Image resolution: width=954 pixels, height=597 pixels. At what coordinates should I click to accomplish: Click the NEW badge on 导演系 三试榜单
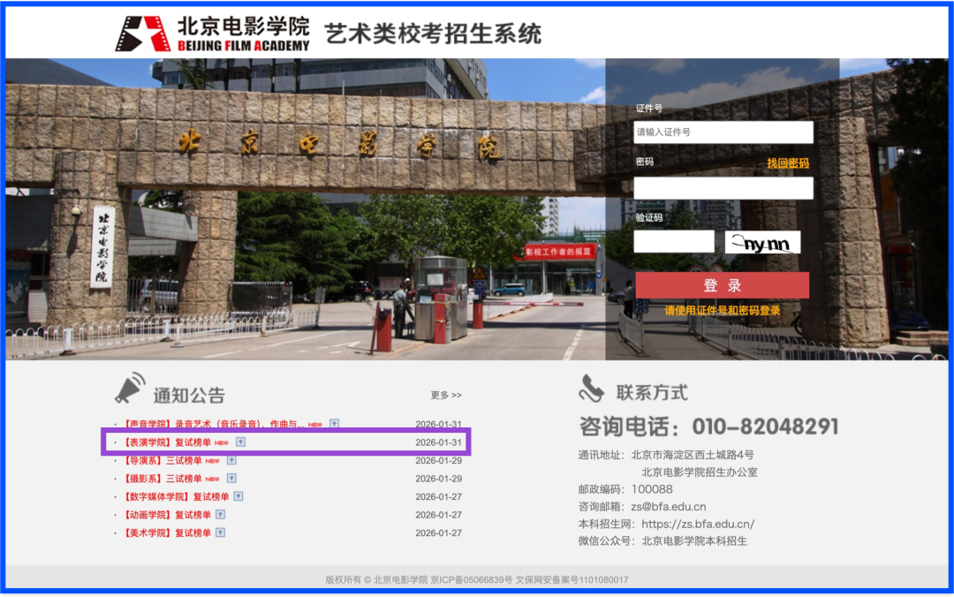click(x=212, y=461)
